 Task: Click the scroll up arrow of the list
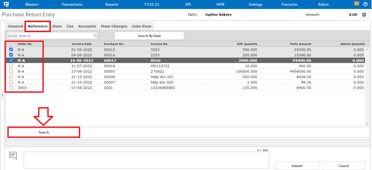[367, 50]
